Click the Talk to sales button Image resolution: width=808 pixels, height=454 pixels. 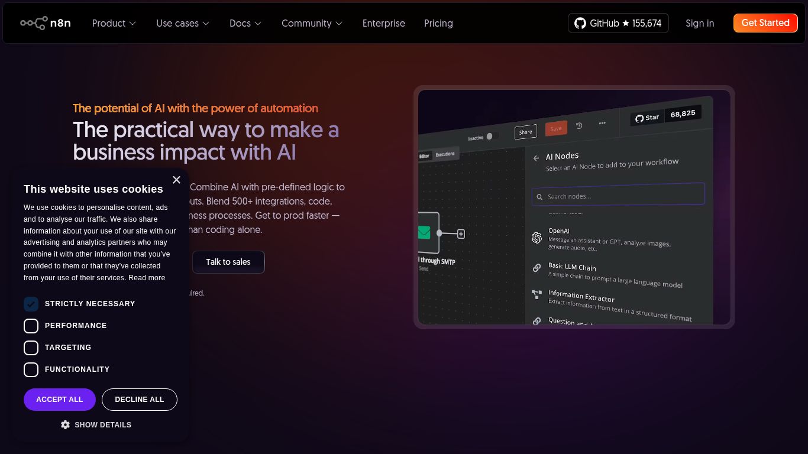(228, 262)
